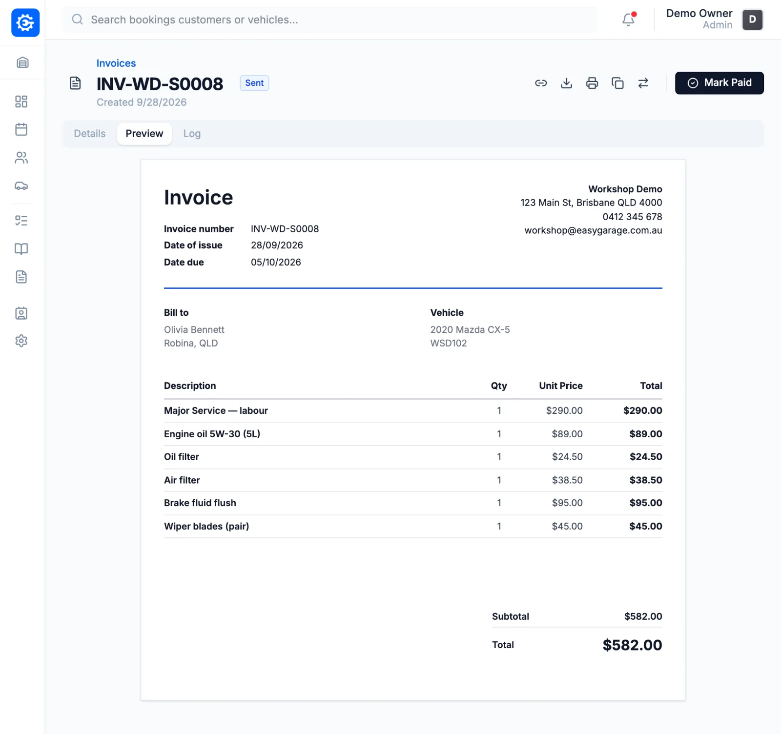Screen dimensions: 781x734
Task: Click the phone number 0412 345 678
Action: point(632,217)
